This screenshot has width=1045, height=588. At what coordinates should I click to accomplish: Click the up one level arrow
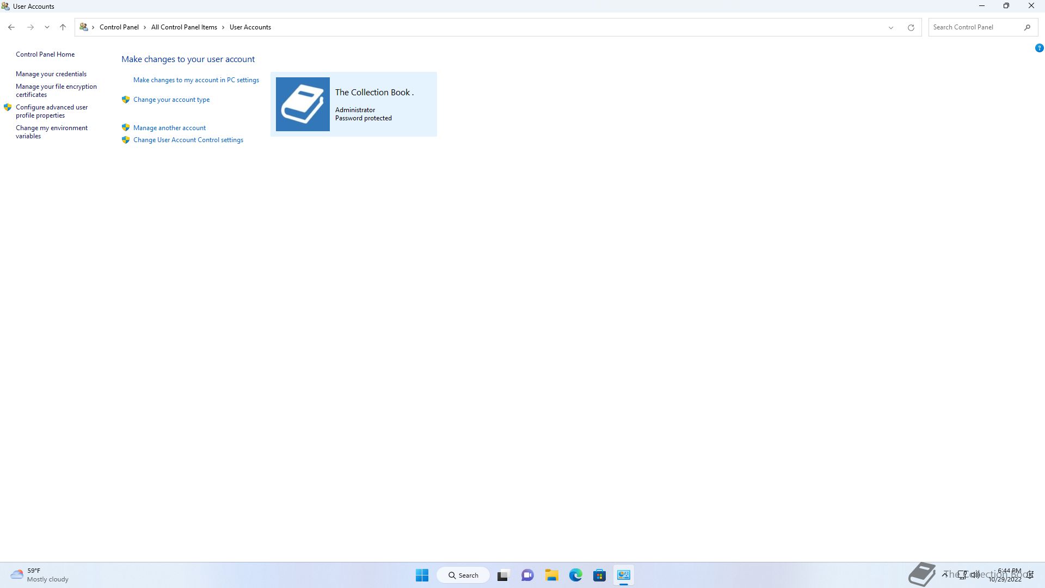(63, 27)
